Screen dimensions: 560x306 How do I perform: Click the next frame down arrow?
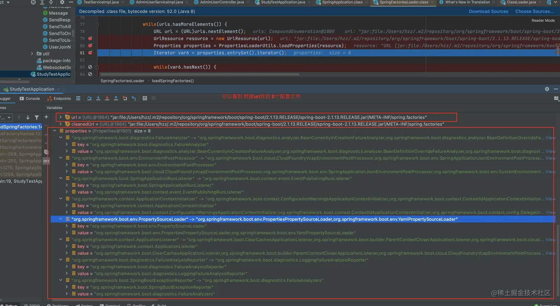[x=28, y=117]
